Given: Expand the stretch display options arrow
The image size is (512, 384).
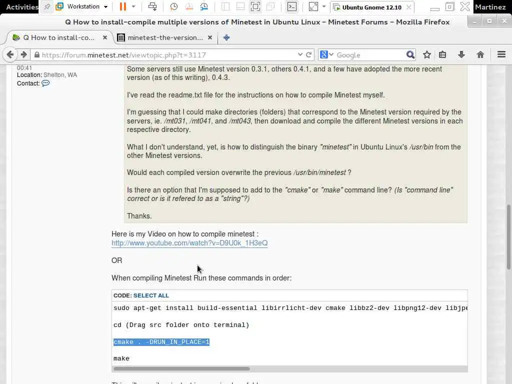Looking at the screenshot, I should (324, 6).
